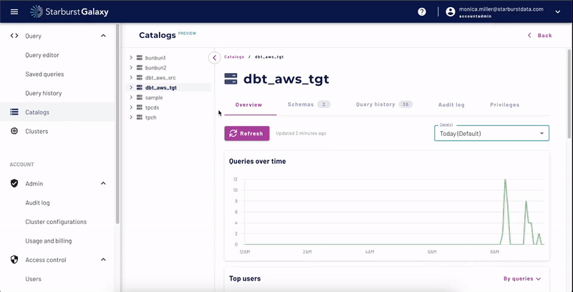Switch to the Schemas tab

click(309, 104)
